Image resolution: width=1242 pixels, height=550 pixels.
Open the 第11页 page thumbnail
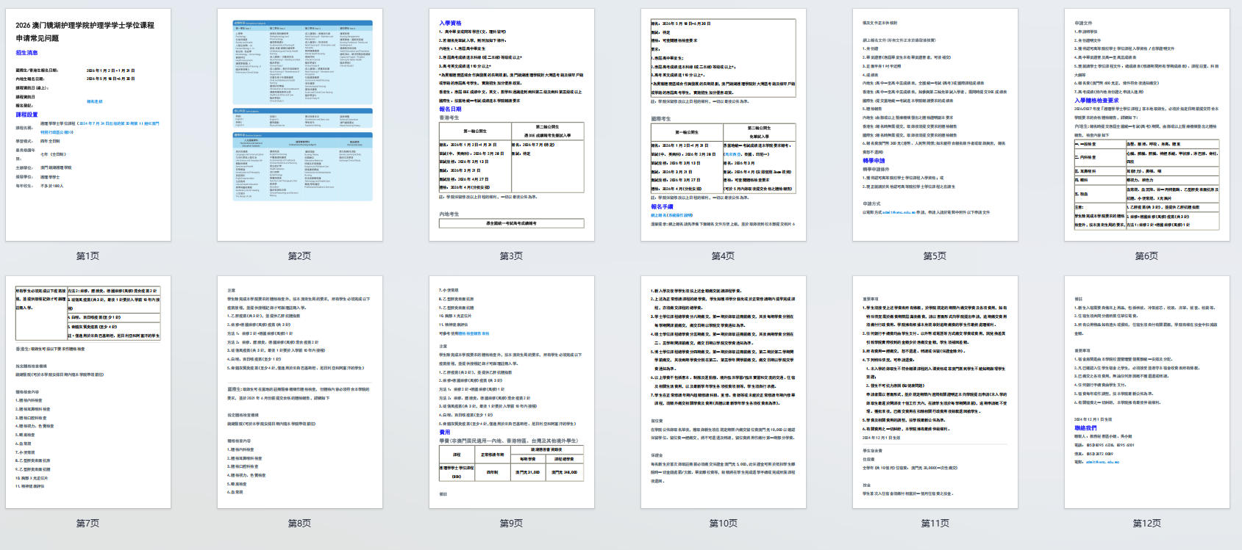point(935,392)
